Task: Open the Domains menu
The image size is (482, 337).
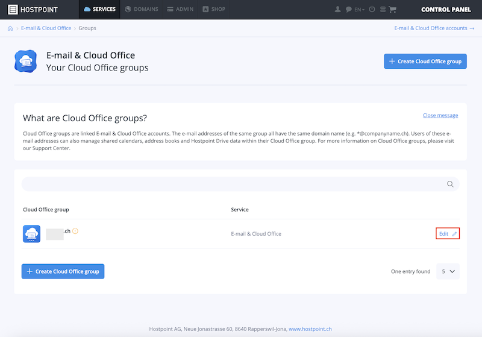Action: coord(142,9)
